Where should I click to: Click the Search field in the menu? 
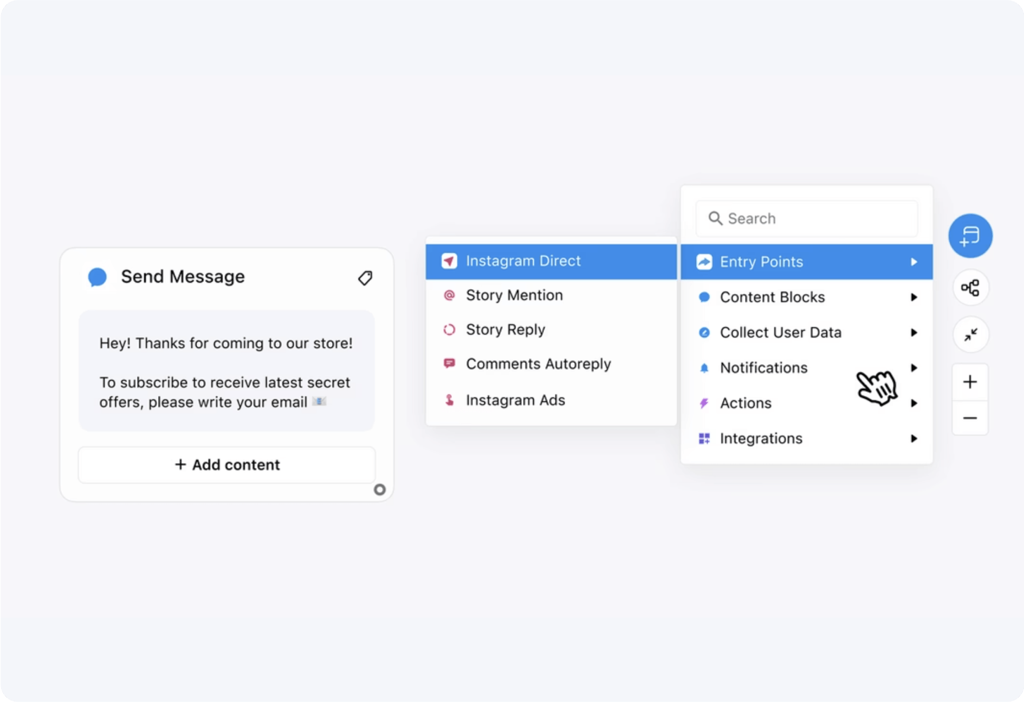click(x=807, y=219)
